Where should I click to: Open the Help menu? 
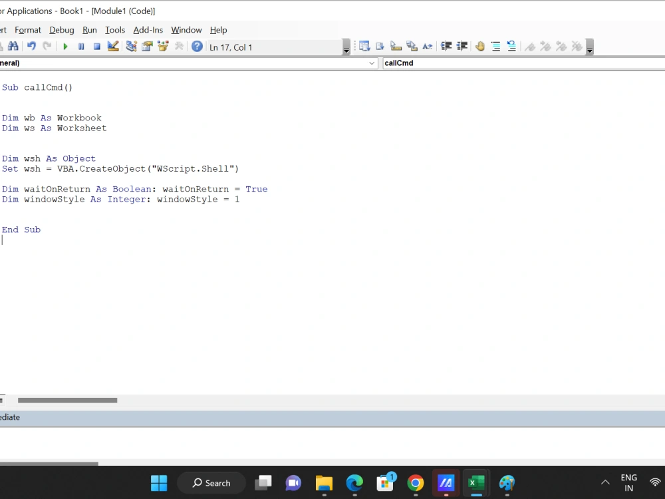tap(218, 30)
